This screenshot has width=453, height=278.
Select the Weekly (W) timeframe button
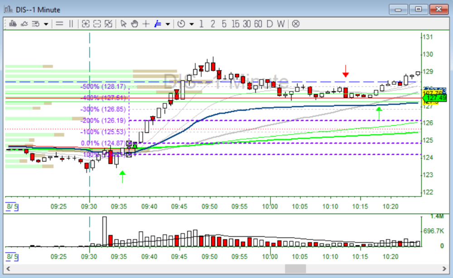[x=281, y=24]
